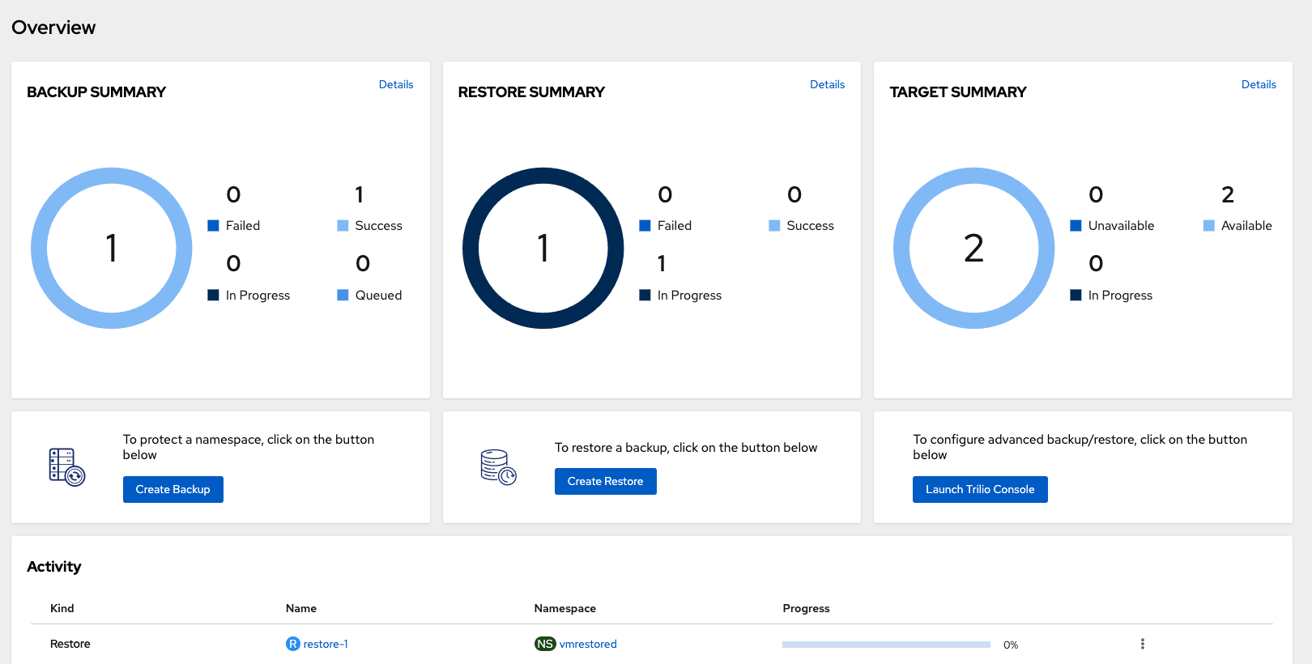
Task: Open Restore Summary Details link
Action: coord(827,84)
